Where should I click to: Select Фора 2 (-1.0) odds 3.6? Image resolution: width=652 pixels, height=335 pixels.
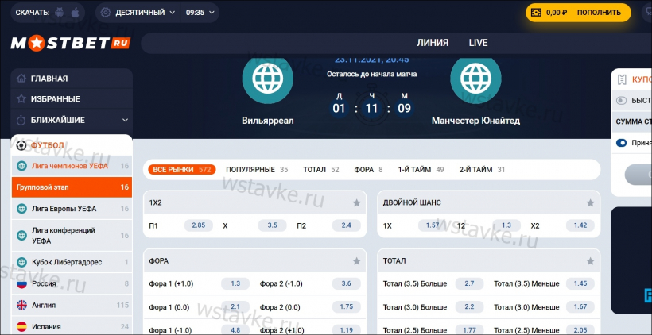pos(347,283)
